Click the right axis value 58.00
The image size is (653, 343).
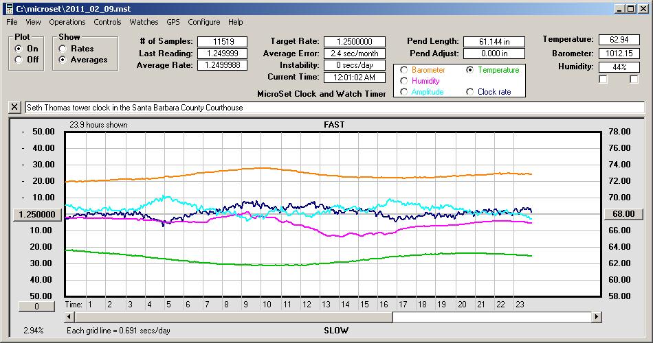pyautogui.click(x=619, y=296)
